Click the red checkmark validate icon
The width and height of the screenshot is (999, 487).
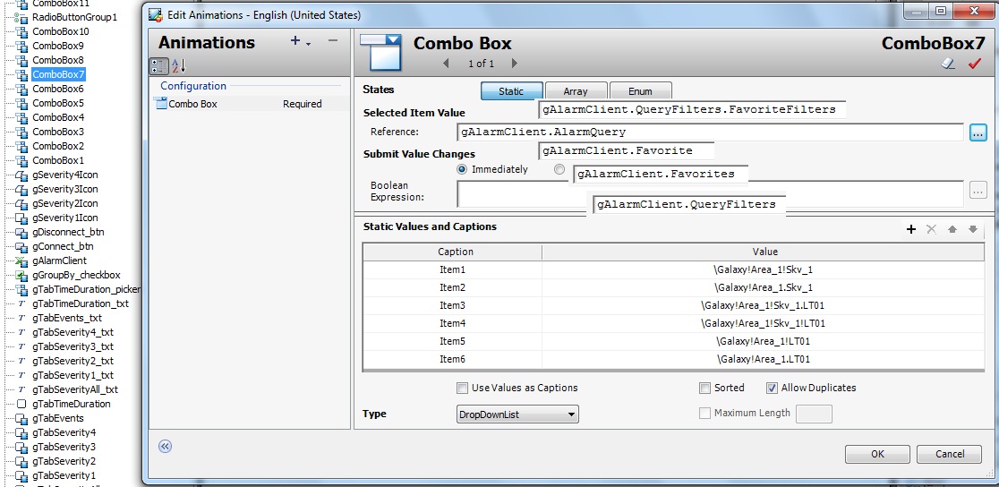[x=975, y=64]
